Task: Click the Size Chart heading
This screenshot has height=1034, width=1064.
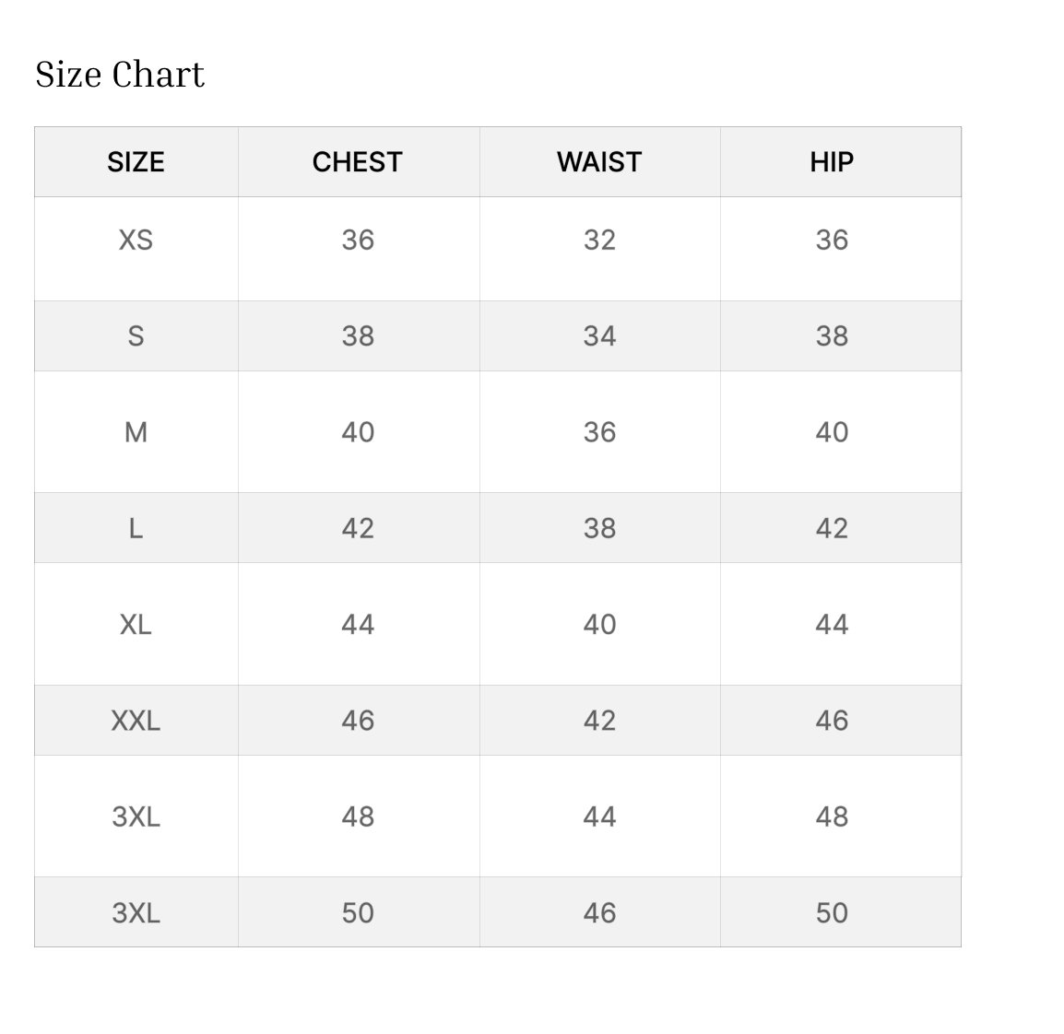Action: (120, 74)
